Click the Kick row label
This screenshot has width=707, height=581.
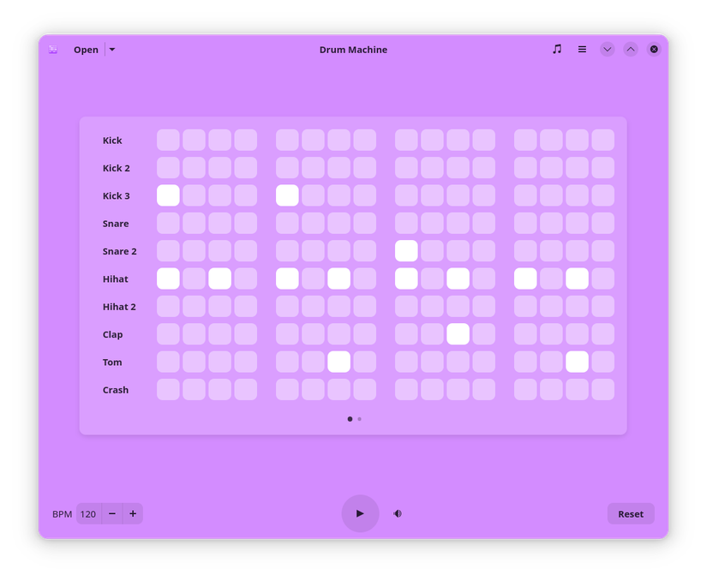(x=112, y=141)
